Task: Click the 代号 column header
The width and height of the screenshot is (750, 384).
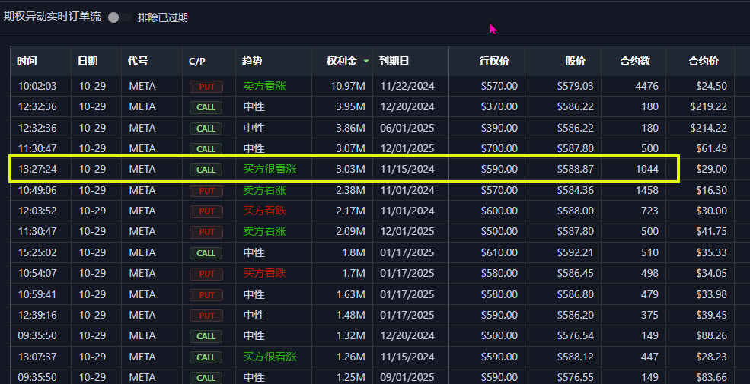Action: tap(138, 61)
